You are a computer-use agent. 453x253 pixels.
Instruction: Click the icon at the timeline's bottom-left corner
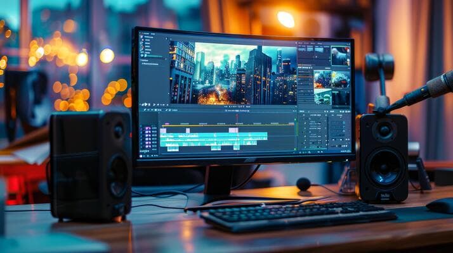(x=142, y=154)
